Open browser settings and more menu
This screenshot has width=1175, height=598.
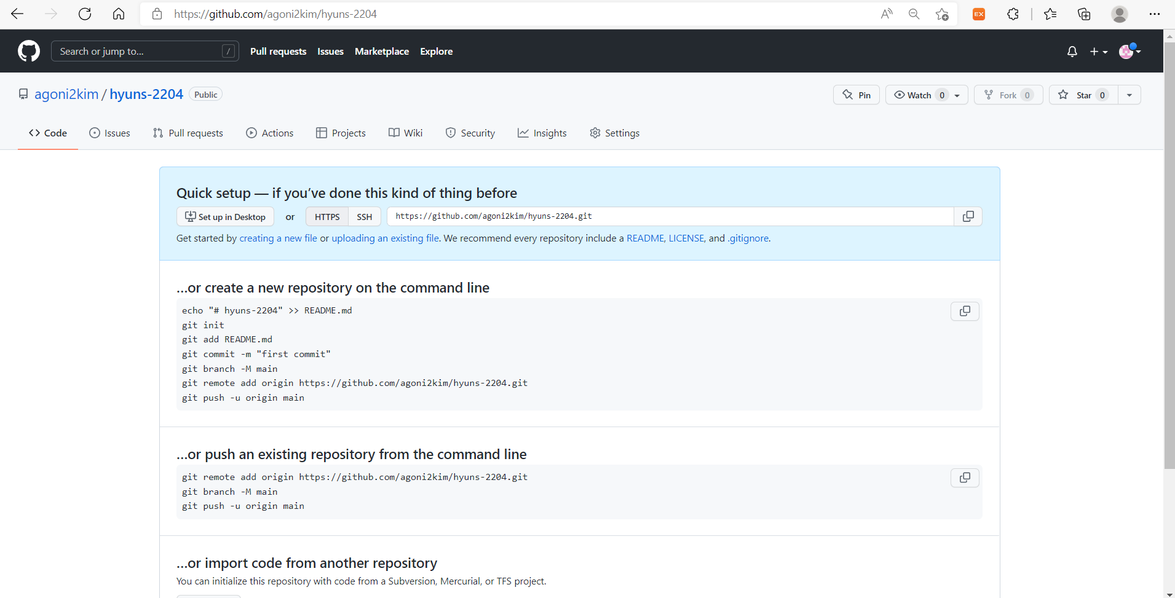coord(1155,14)
